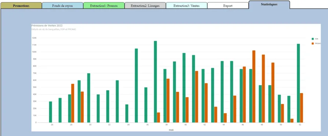Viewport: 328px width, 136px height.
Task: Select the green FDR bar for week 44
Action: [222, 92]
